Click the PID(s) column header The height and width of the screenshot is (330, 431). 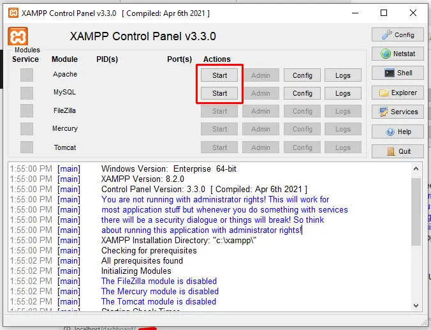tap(107, 59)
